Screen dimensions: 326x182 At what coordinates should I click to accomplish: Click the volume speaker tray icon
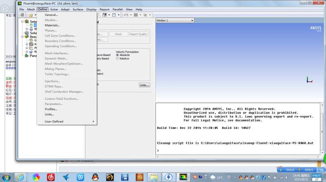[287, 178]
